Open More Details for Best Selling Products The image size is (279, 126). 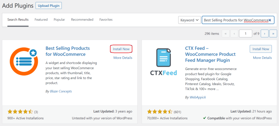coord(123,58)
